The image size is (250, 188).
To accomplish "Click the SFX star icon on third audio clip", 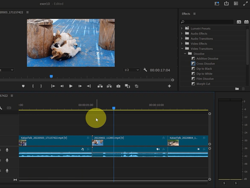I will pos(198,149).
